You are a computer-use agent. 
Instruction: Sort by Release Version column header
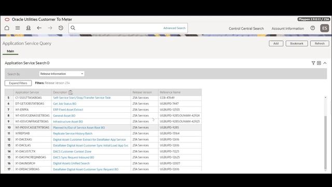click(142, 92)
